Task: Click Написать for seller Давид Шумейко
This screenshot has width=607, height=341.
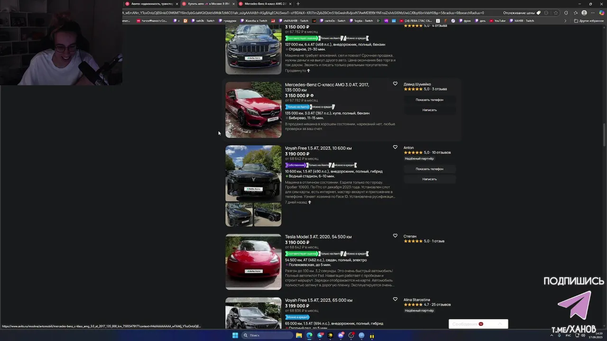Action: [430, 110]
